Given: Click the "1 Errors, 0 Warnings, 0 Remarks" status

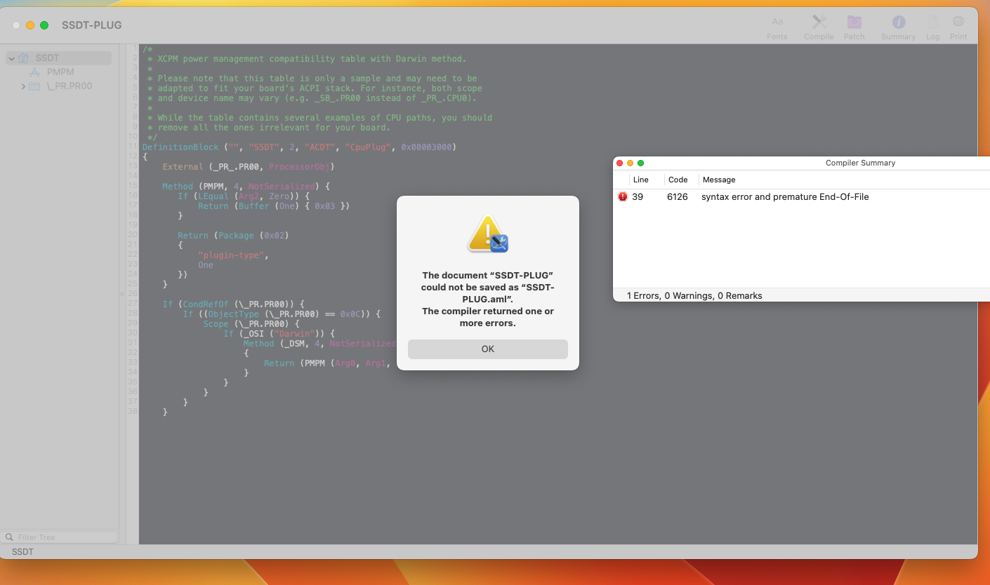Looking at the screenshot, I should [694, 296].
